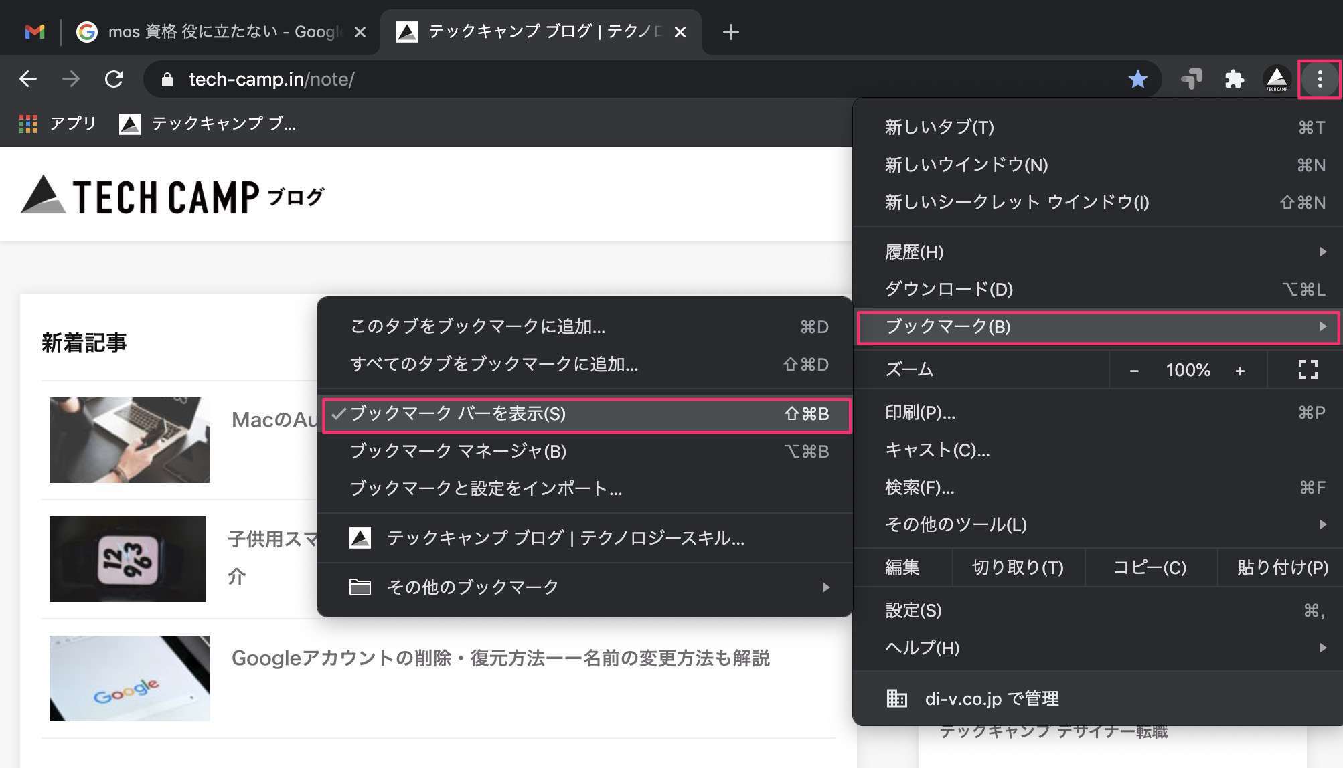The height and width of the screenshot is (768, 1343).
Task: Open the Gmail pinned tab
Action: 34,31
